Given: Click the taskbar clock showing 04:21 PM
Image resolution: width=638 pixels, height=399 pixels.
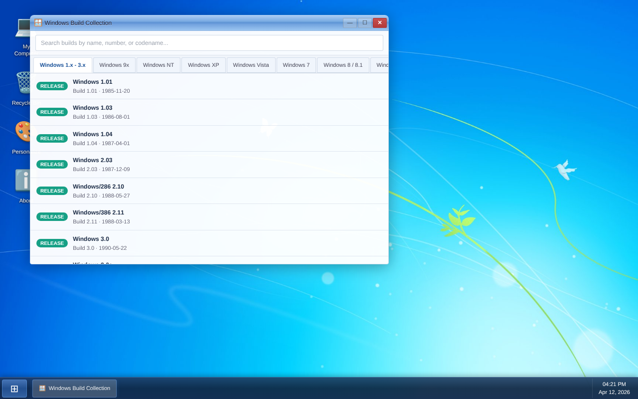Looking at the screenshot, I should [614, 388].
